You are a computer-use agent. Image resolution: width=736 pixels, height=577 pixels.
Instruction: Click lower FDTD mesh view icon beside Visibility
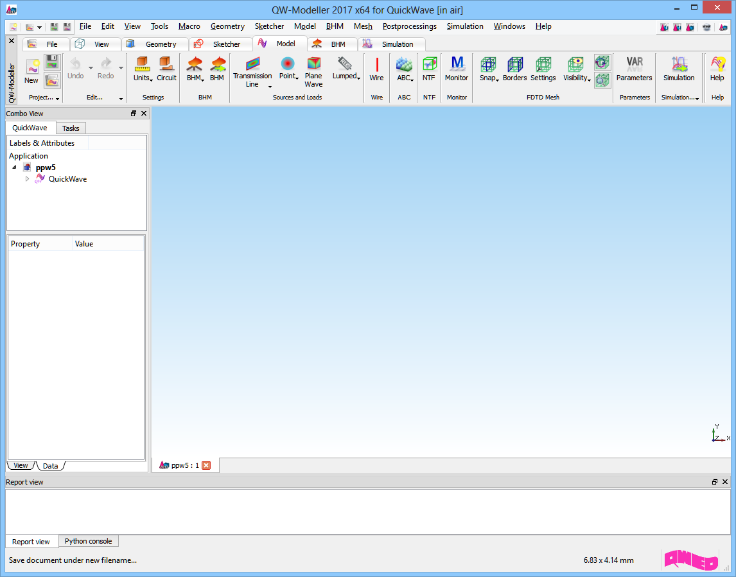[x=602, y=80]
